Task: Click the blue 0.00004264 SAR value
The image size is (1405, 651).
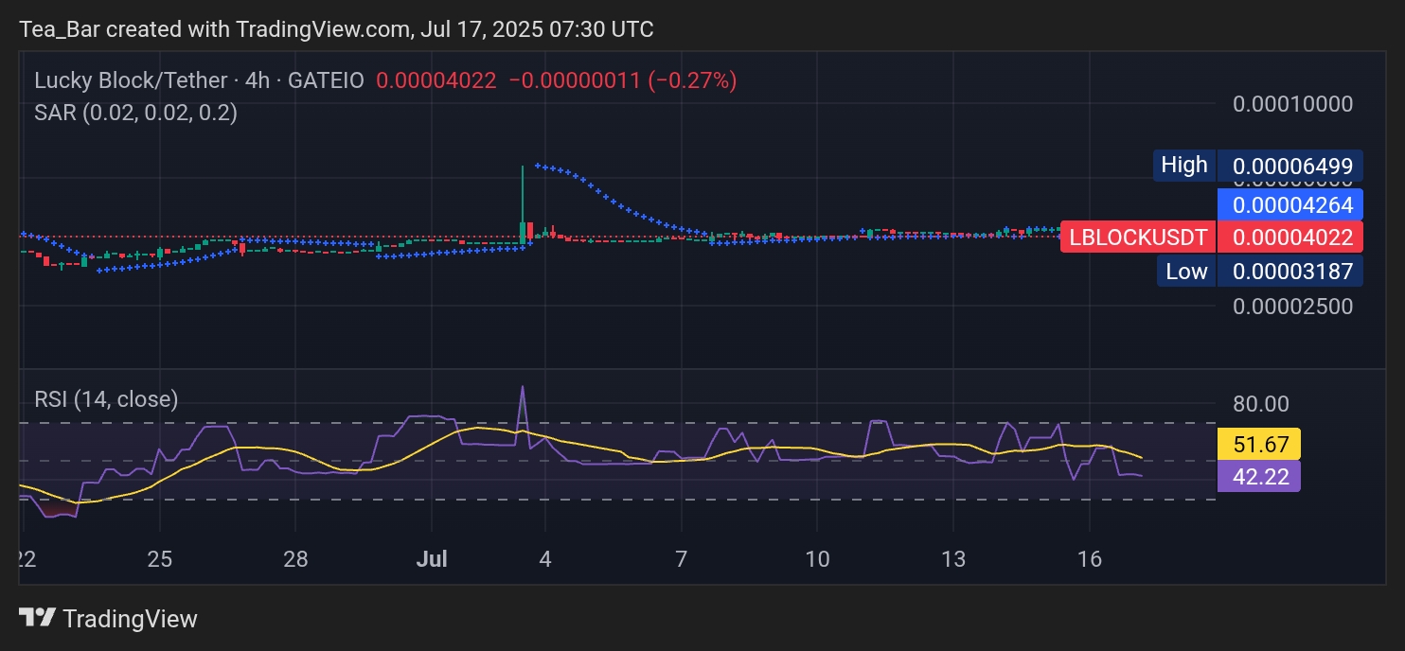Action: tap(1290, 204)
